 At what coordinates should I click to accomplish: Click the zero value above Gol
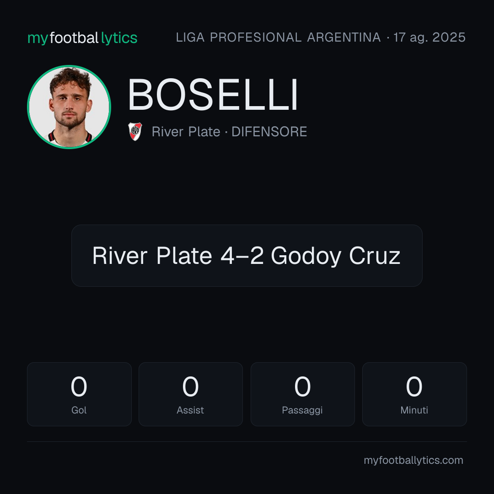point(79,387)
